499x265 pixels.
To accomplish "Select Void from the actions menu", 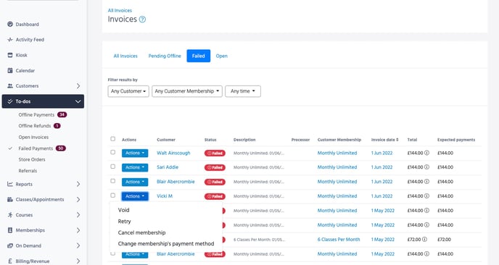I will tap(123, 210).
